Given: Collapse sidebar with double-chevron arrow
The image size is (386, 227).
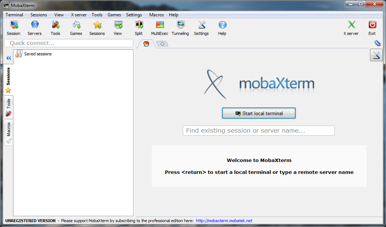Looking at the screenshot, I should [x=9, y=58].
